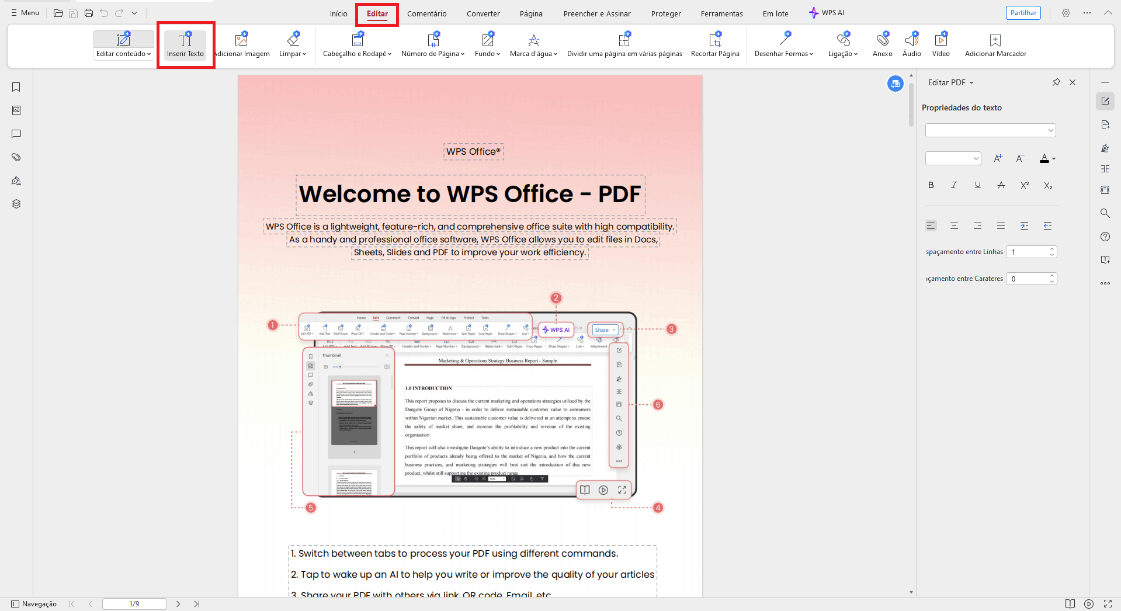Viewport: 1121px width, 611px height.
Task: Open the font family combo box
Action: pyautogui.click(x=990, y=130)
